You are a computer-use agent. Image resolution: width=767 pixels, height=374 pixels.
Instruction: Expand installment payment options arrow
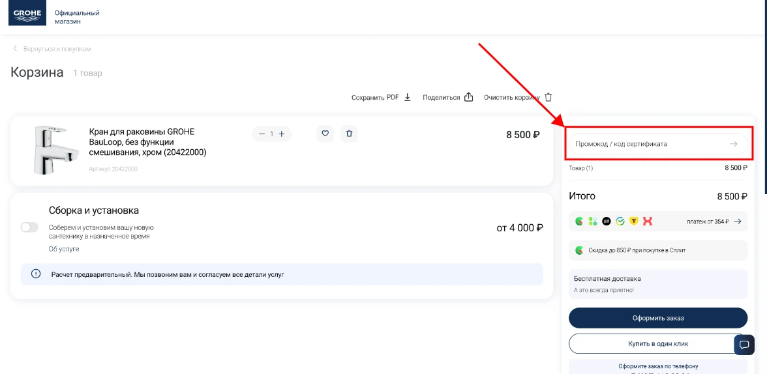click(737, 222)
